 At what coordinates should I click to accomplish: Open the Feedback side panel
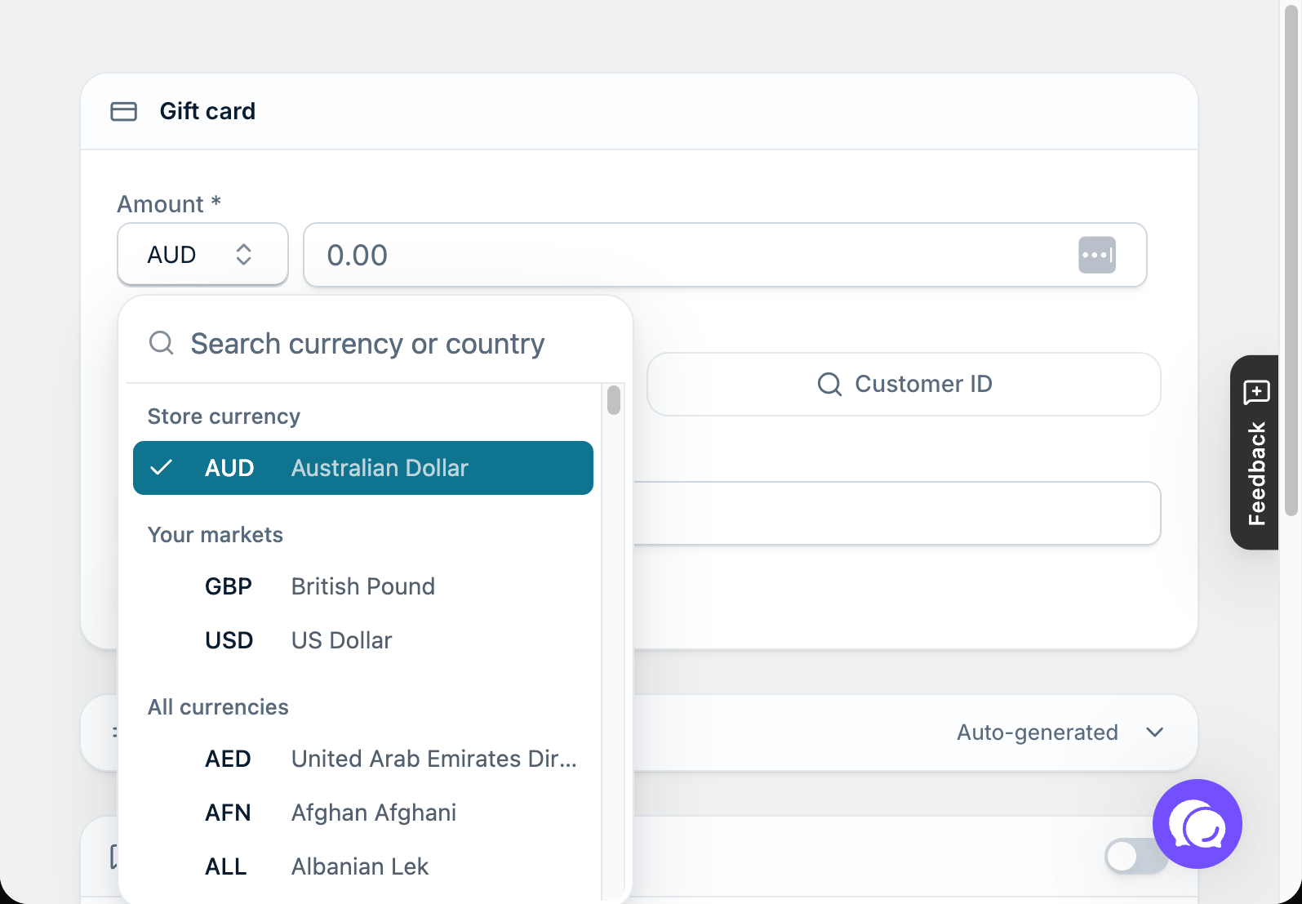(x=1255, y=452)
